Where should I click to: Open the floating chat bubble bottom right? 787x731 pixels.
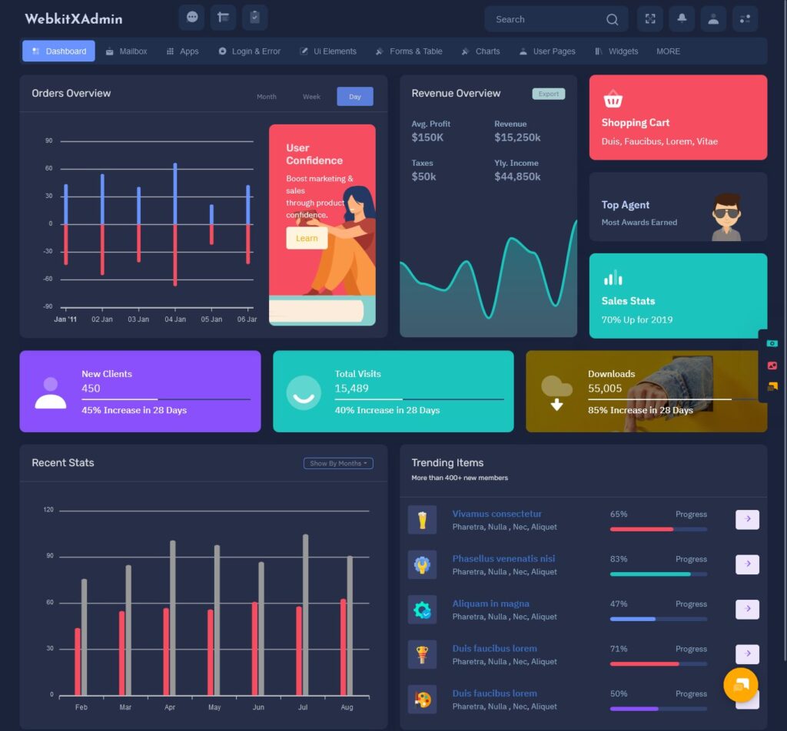(740, 684)
